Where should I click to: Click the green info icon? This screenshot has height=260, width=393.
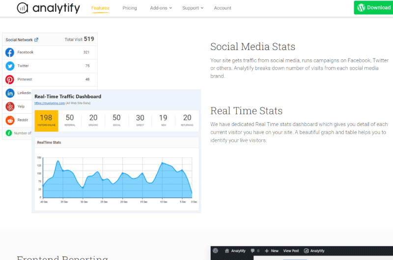coord(9,133)
